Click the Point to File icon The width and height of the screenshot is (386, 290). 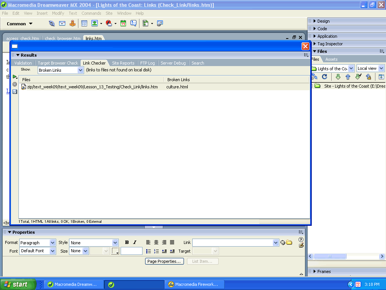point(283,243)
